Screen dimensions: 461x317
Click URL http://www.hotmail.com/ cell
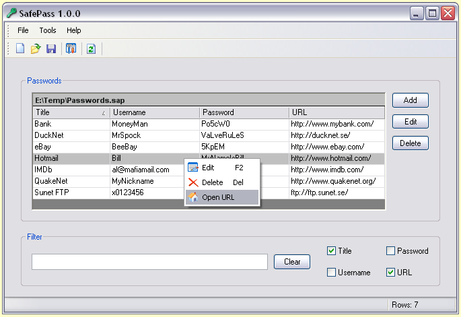pyautogui.click(x=337, y=158)
